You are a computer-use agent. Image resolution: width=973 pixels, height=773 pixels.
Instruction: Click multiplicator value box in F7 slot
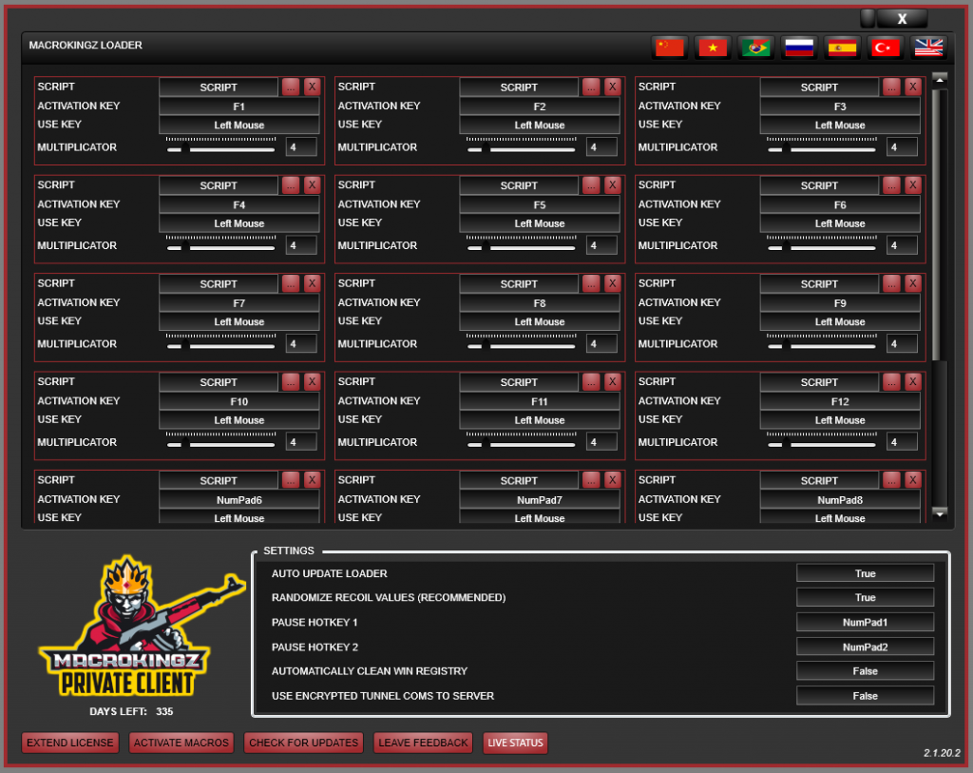click(x=301, y=344)
